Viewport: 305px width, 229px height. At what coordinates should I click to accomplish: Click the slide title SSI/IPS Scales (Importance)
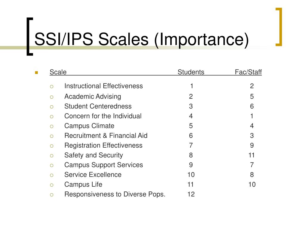point(141,40)
